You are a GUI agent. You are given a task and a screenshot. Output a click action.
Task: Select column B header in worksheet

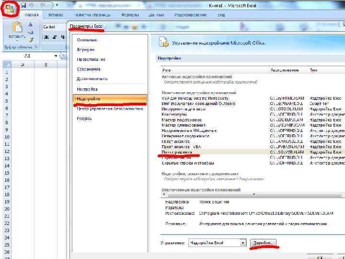[46, 65]
